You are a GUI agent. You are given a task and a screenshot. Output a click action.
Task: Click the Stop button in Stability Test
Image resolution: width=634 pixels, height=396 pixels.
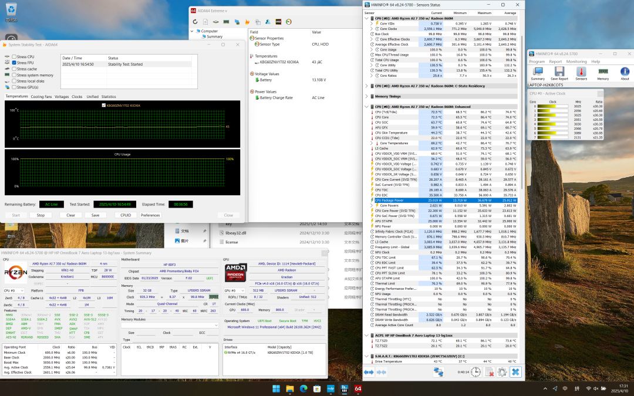point(41,215)
